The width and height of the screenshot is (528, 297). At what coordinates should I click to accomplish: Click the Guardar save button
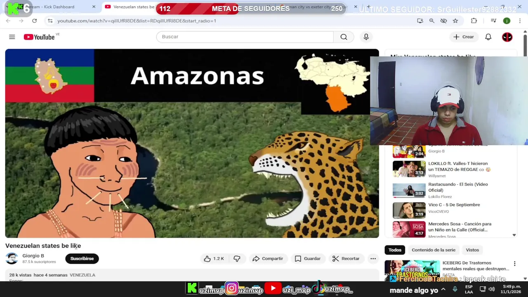pos(308,259)
